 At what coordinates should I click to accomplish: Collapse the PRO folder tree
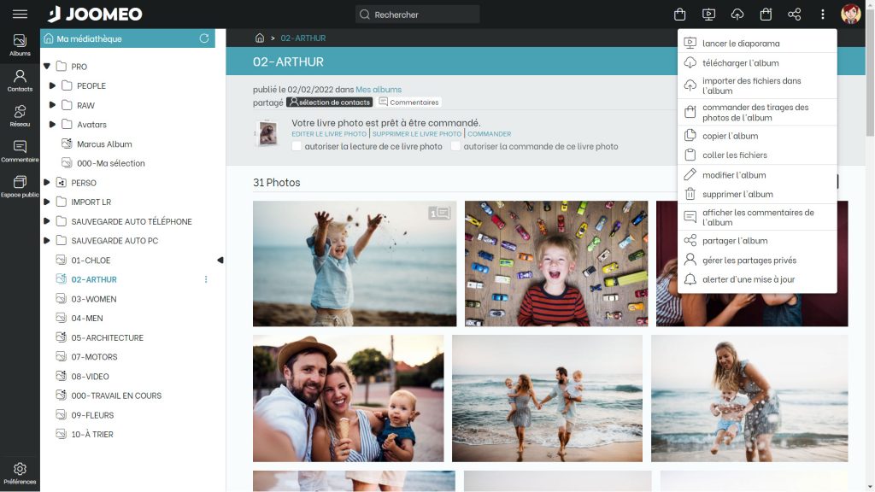[x=46, y=67]
